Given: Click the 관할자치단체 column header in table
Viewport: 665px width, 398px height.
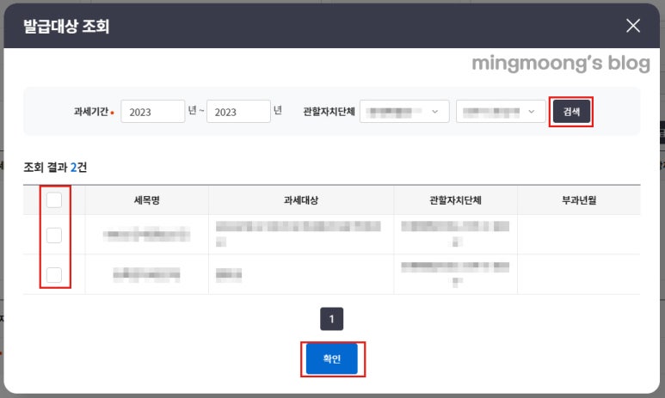Looking at the screenshot, I should [x=455, y=200].
